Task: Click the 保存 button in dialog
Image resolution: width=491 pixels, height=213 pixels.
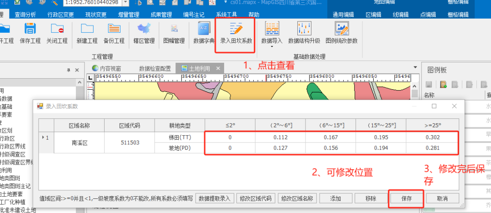Action: 406,198
